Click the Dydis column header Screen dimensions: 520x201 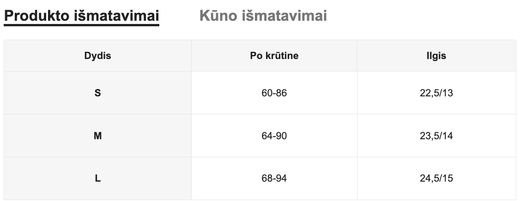(97, 56)
